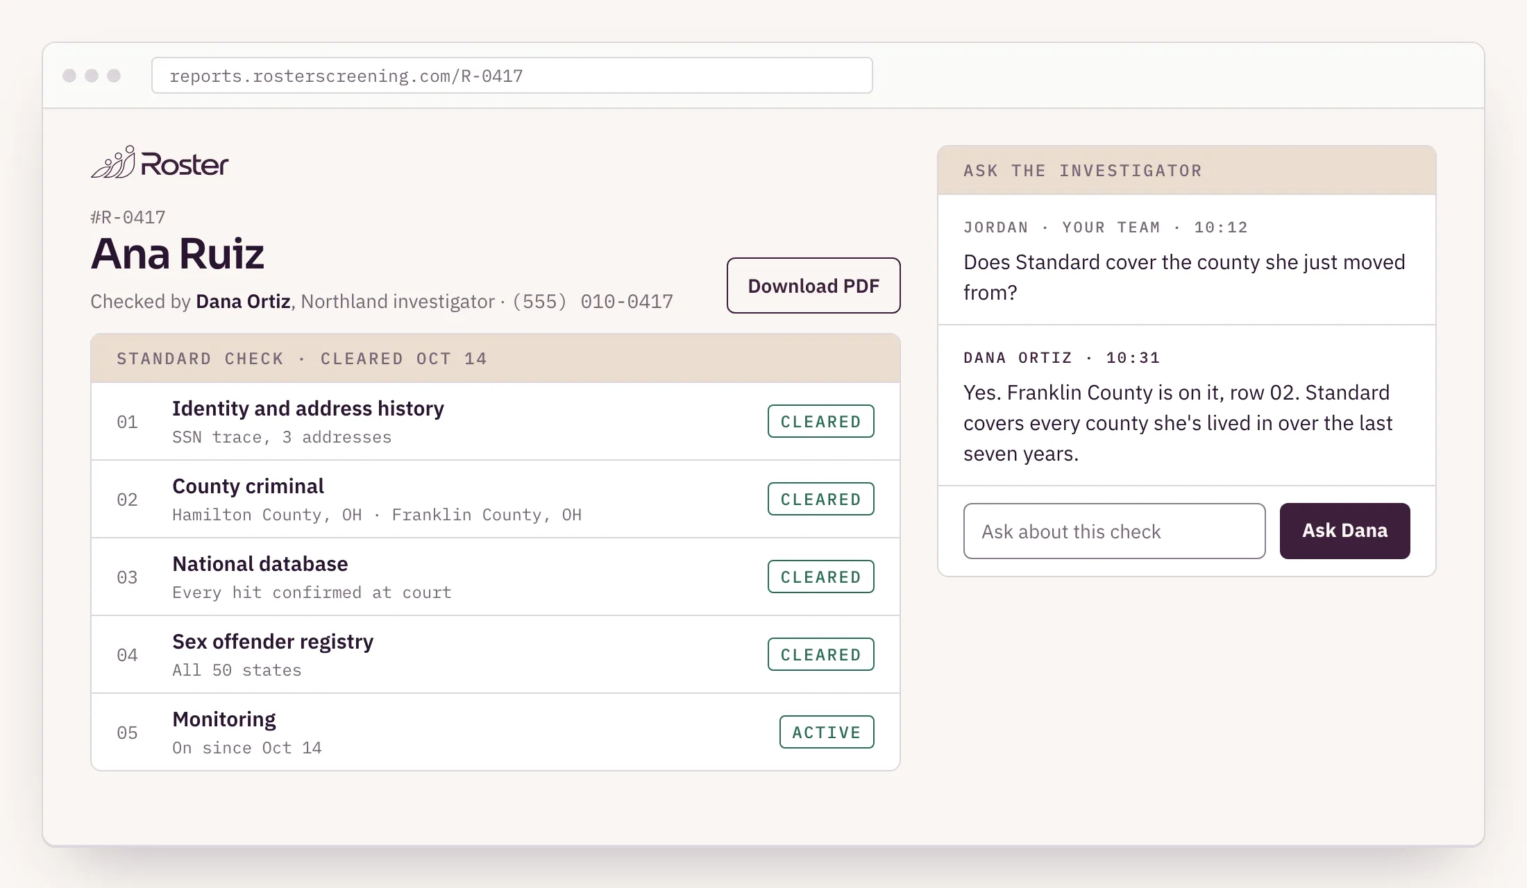The height and width of the screenshot is (888, 1527).
Task: Click 'SSN trace, 3 addresses' detail
Action: click(282, 437)
